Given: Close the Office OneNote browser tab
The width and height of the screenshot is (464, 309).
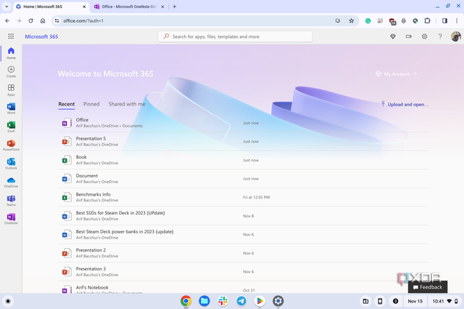Looking at the screenshot, I should pos(163,7).
